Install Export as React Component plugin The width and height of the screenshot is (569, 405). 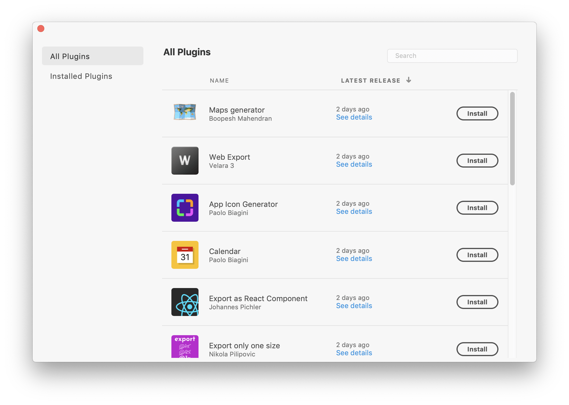coord(477,302)
